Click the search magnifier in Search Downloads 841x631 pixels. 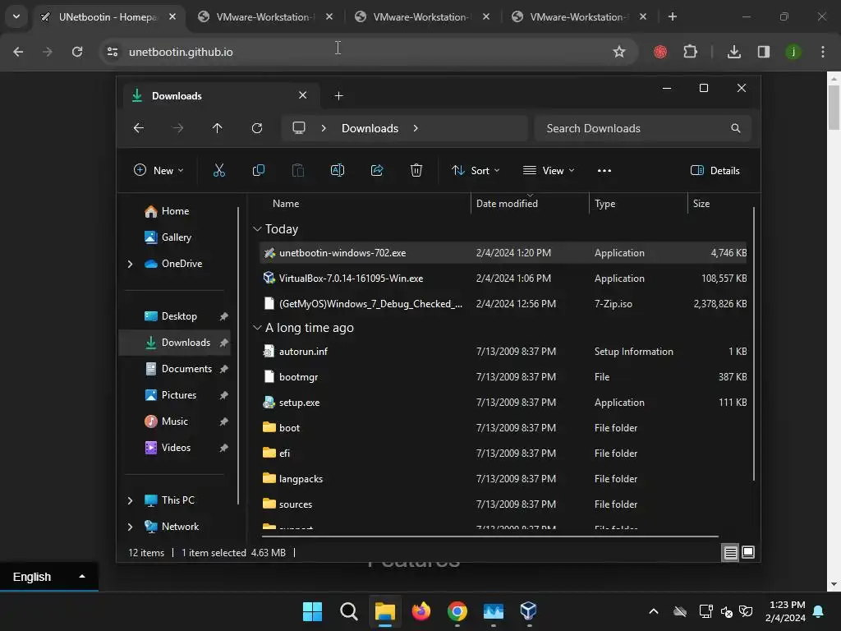(736, 128)
